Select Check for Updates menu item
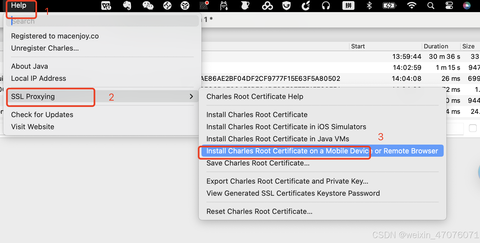480x243 pixels. click(x=102, y=115)
